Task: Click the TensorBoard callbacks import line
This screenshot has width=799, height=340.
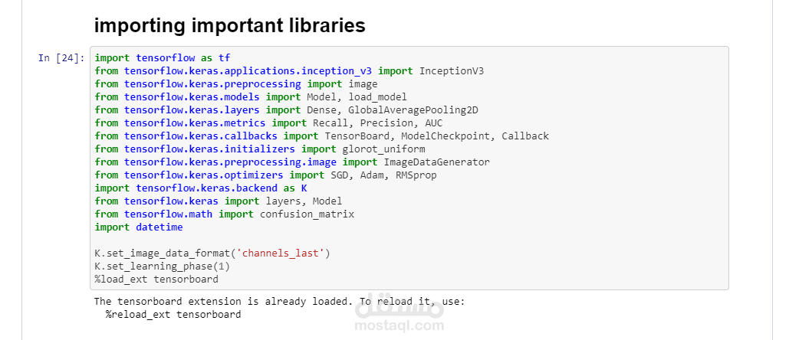Action: pyautogui.click(x=322, y=136)
